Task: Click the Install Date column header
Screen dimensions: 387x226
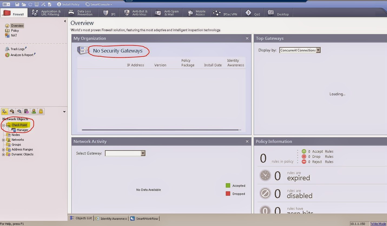Action: (x=213, y=65)
